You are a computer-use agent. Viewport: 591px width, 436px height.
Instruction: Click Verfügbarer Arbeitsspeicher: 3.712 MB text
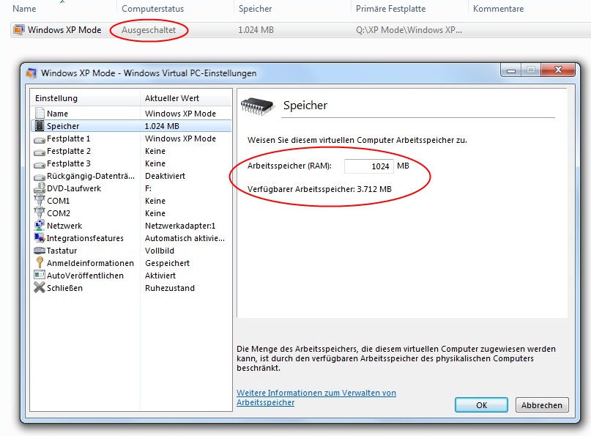(x=319, y=189)
